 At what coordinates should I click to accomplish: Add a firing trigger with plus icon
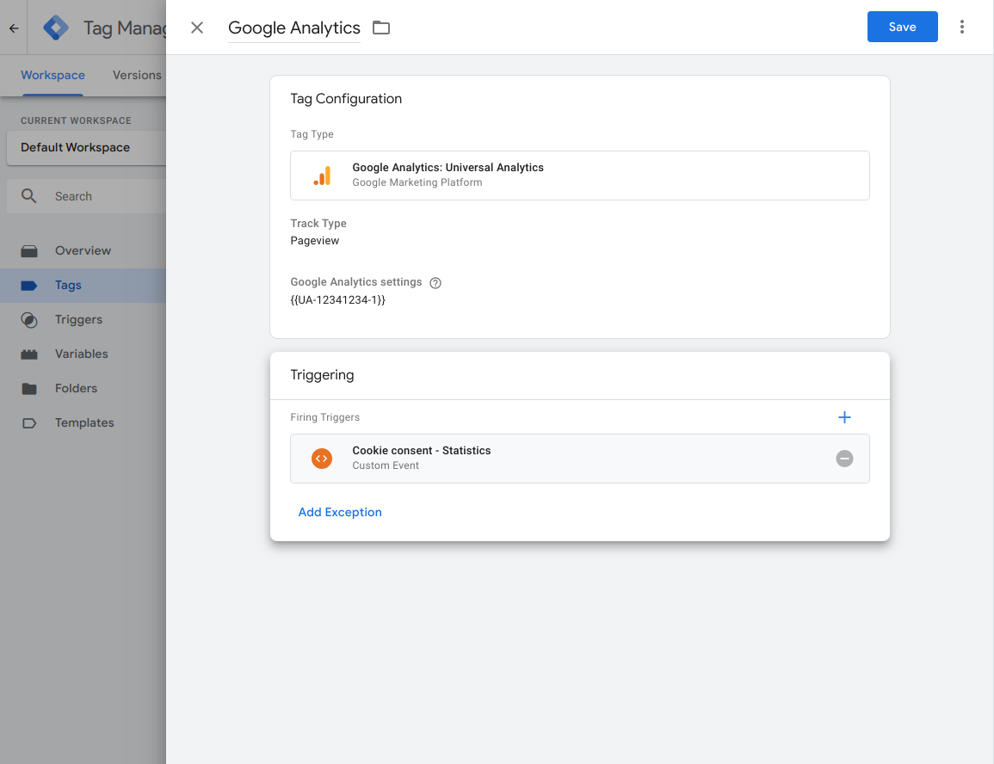(x=844, y=416)
